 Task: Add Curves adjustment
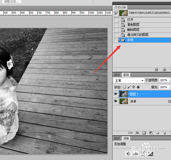143,154
